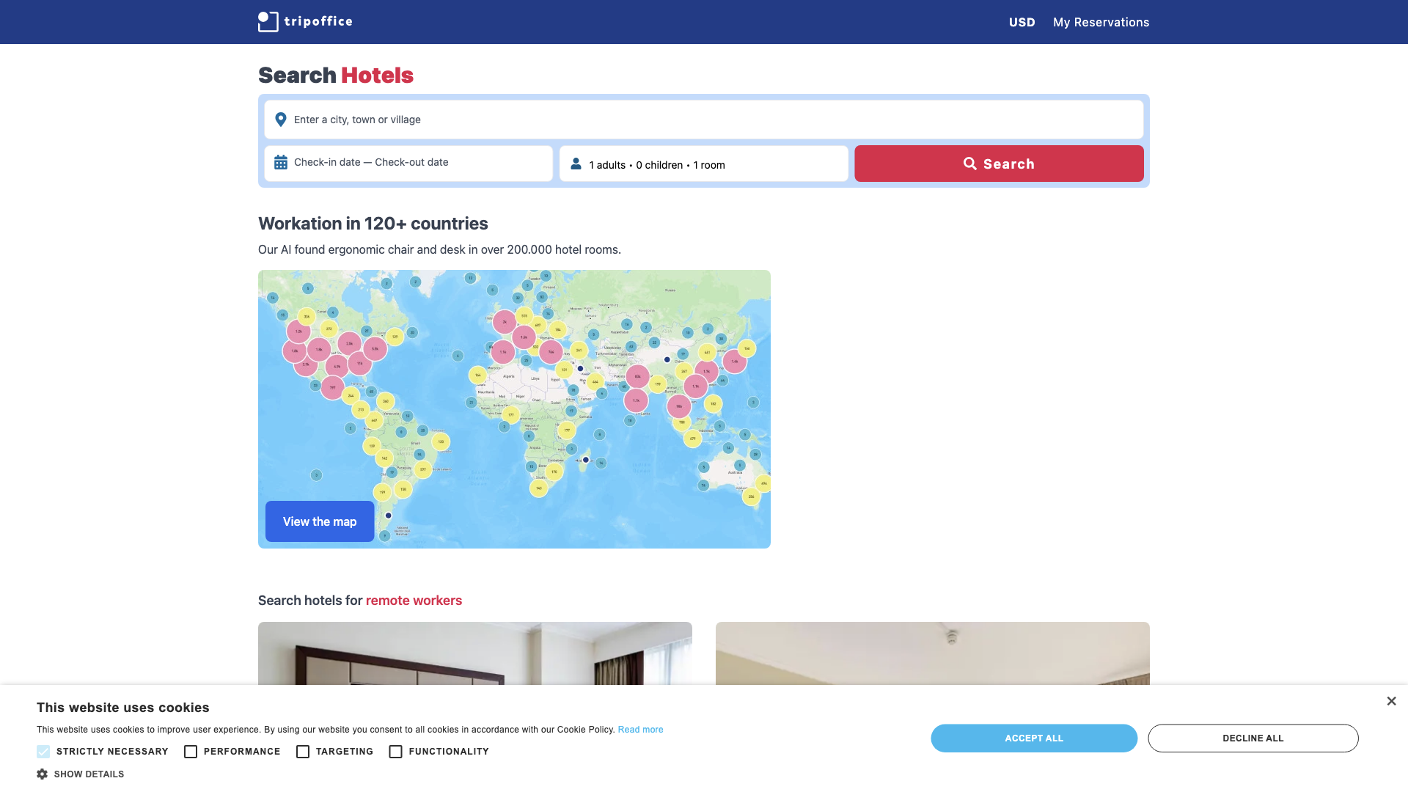Enable the Performance cookies checkbox
This screenshot has width=1408, height=792.
191,752
